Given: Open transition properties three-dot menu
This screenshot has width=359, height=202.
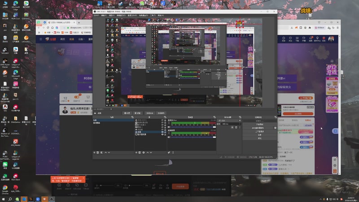Looking at the screenshot, I should point(240,127).
